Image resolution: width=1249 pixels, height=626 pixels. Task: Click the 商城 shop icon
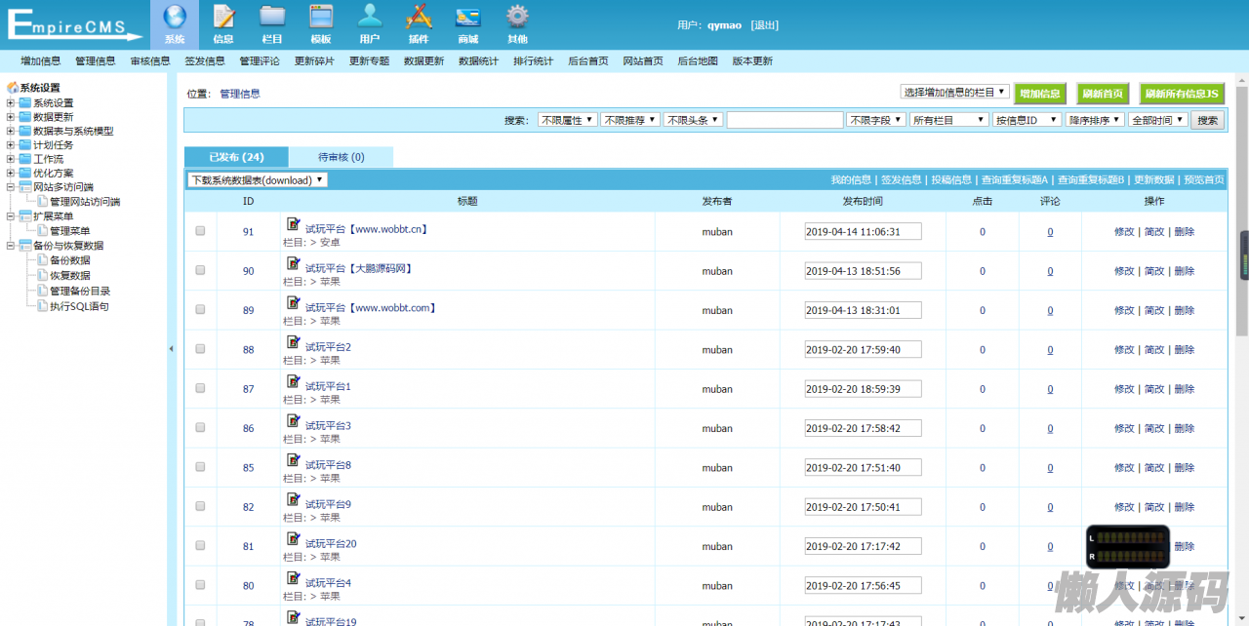point(467,18)
